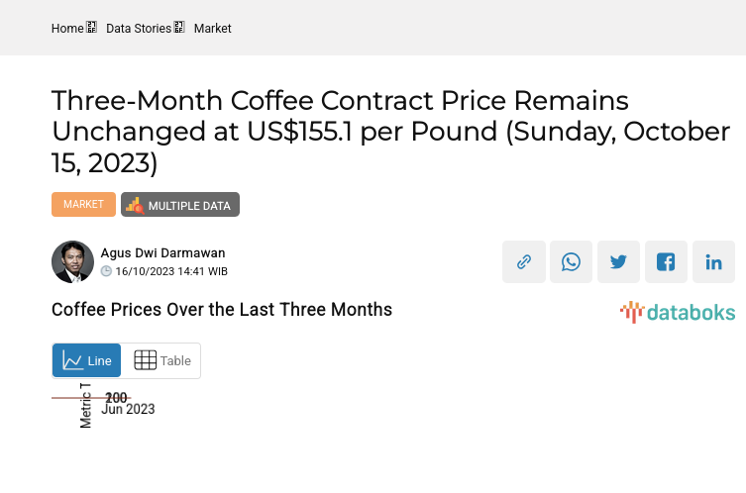The image size is (746, 493).
Task: Switch to Table view
Action: (x=162, y=360)
